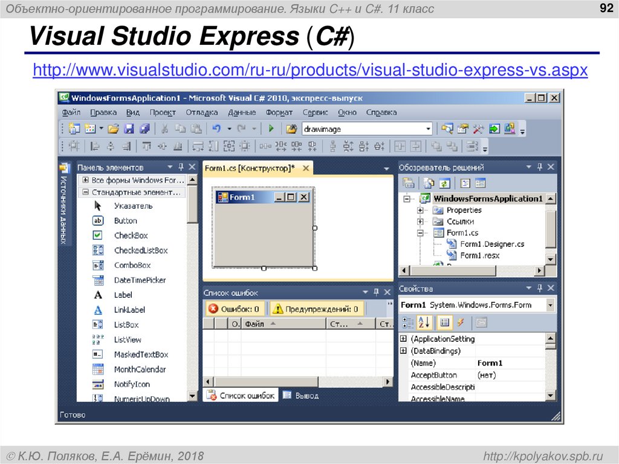Click the Bring to Front icon
Screen dimensions: 619x464
coord(436,146)
